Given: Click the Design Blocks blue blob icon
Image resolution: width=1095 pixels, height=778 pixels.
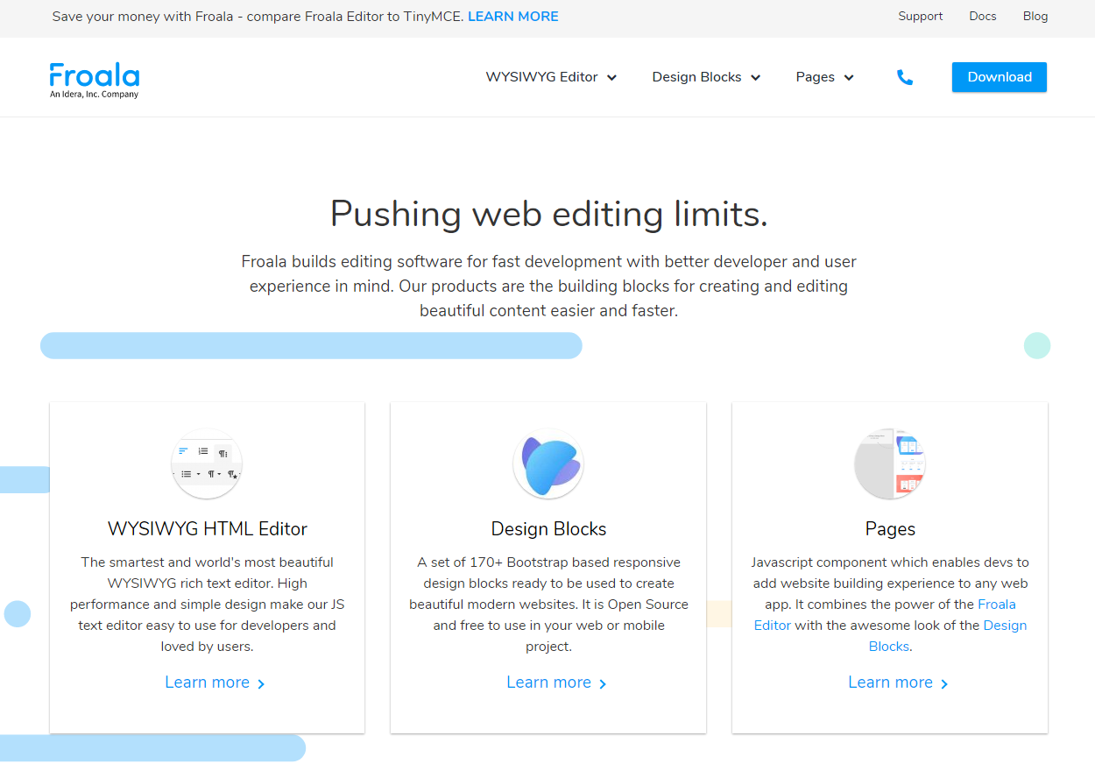Looking at the screenshot, I should pyautogui.click(x=548, y=463).
